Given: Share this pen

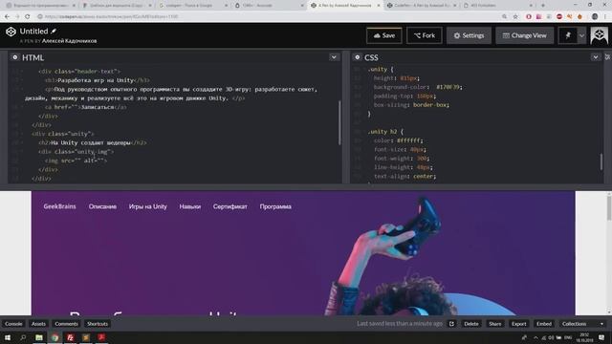Looking at the screenshot, I should (495, 324).
